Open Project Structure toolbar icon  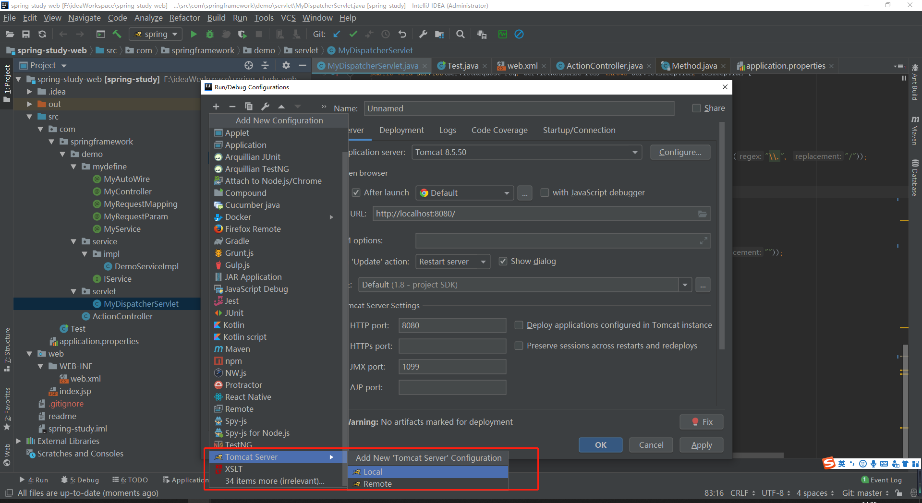pos(439,34)
